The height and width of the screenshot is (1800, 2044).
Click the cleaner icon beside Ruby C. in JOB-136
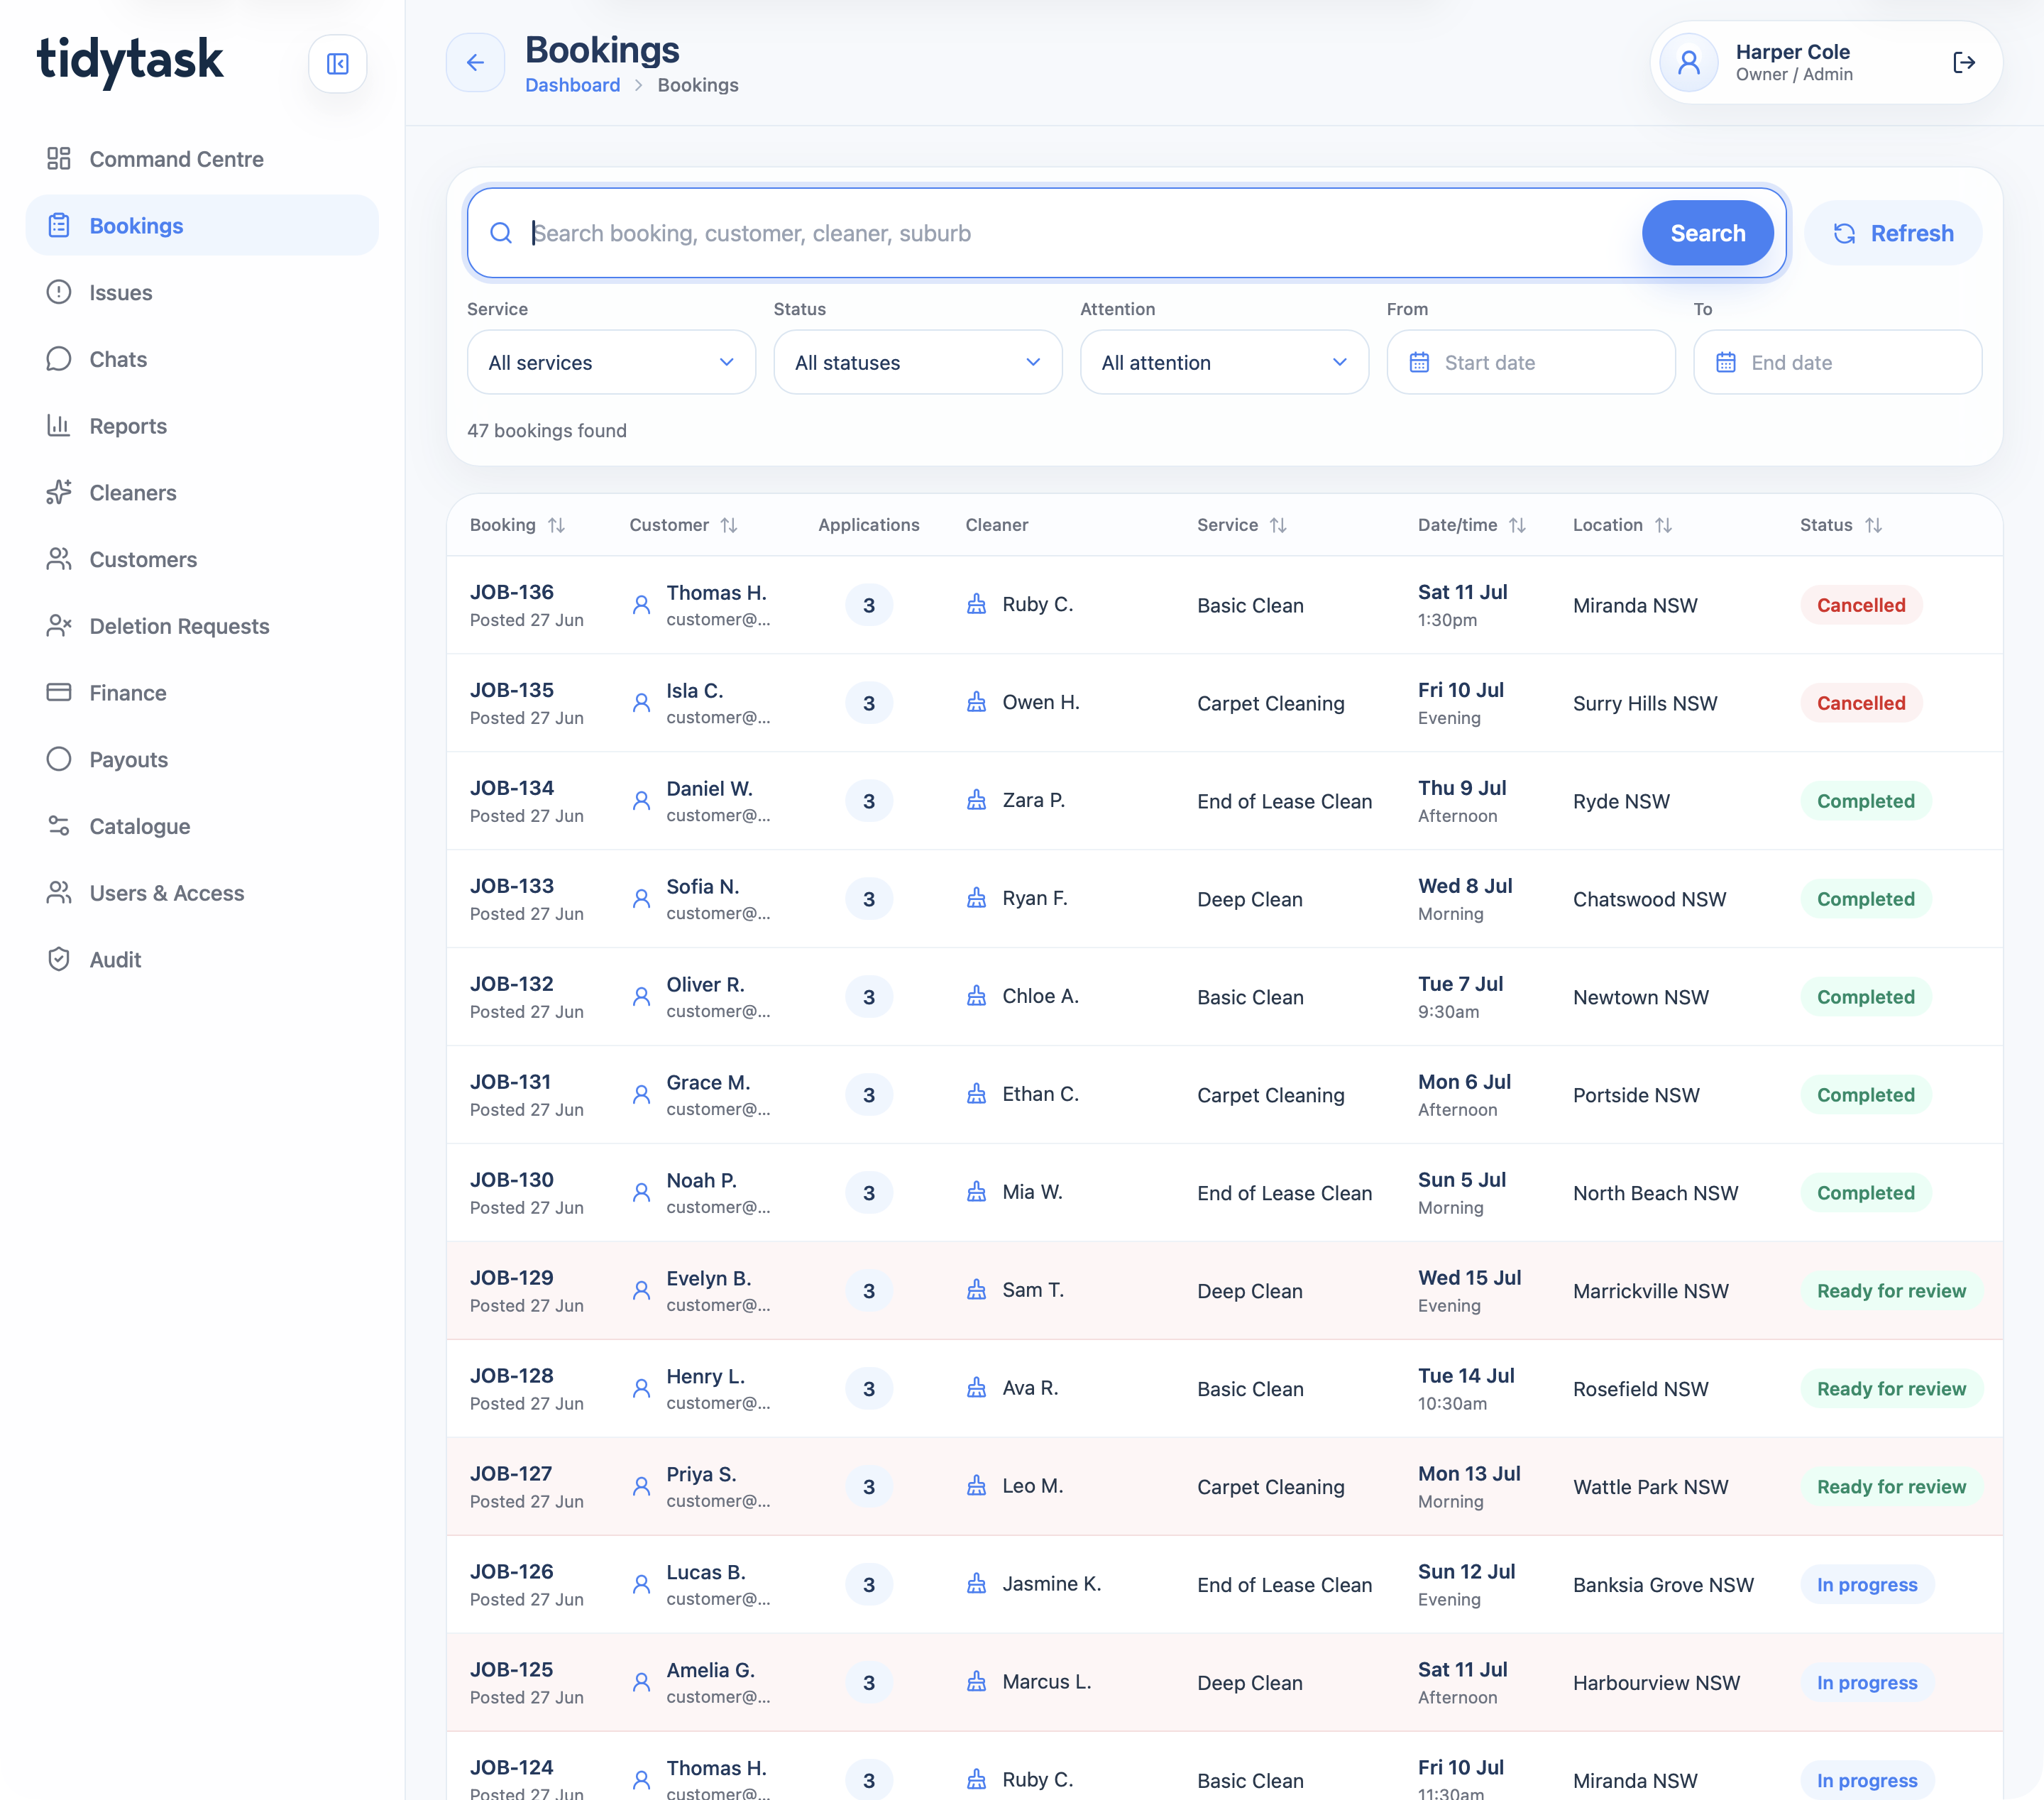(976, 604)
